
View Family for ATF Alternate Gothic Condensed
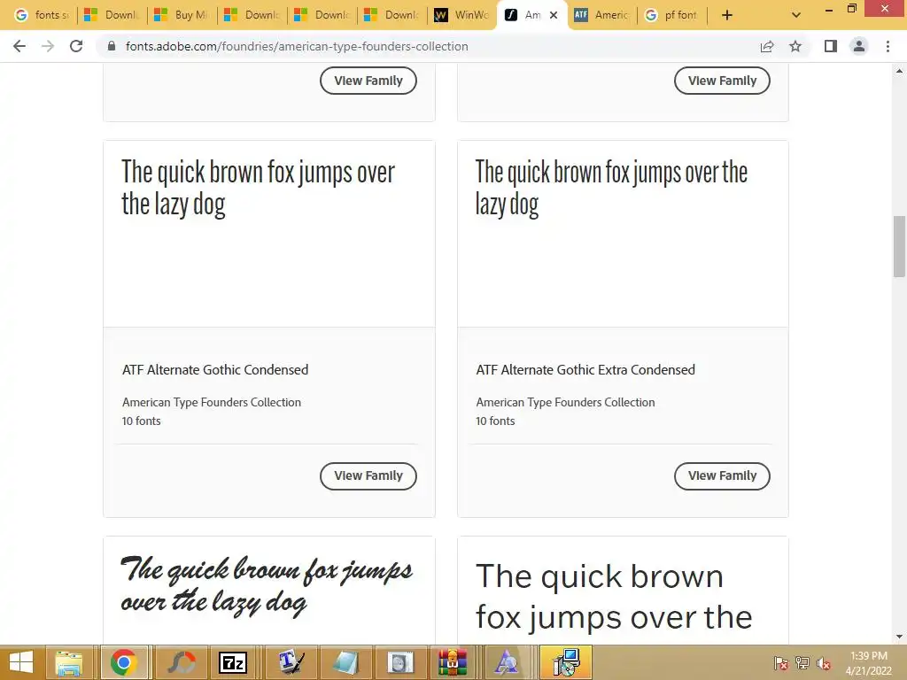point(368,475)
